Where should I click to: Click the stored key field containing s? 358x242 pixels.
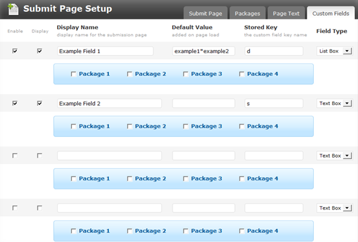click(274, 103)
